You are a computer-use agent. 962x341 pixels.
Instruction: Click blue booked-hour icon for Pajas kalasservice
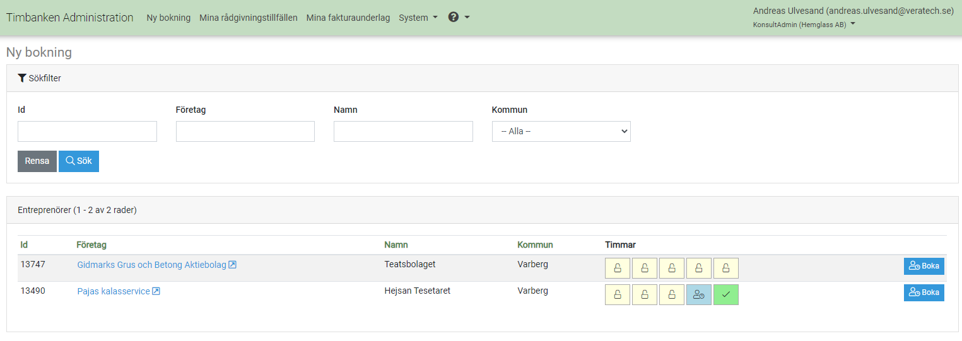point(699,294)
